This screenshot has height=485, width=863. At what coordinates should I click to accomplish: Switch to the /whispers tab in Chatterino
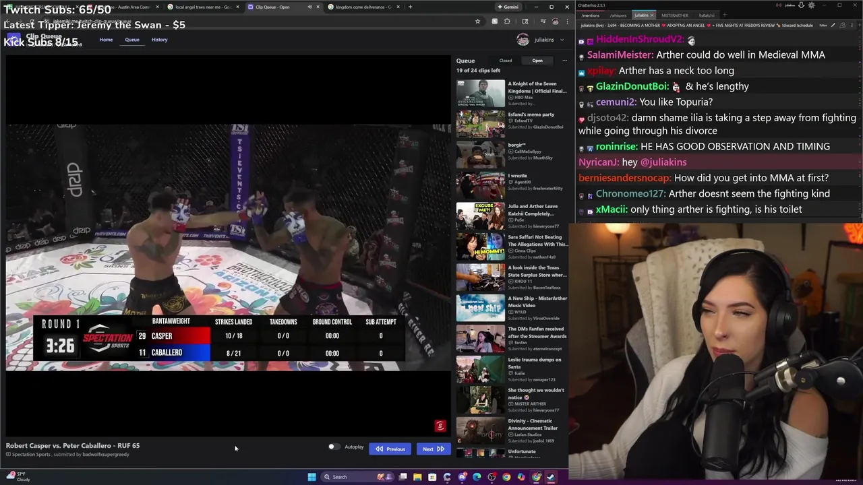click(x=618, y=15)
